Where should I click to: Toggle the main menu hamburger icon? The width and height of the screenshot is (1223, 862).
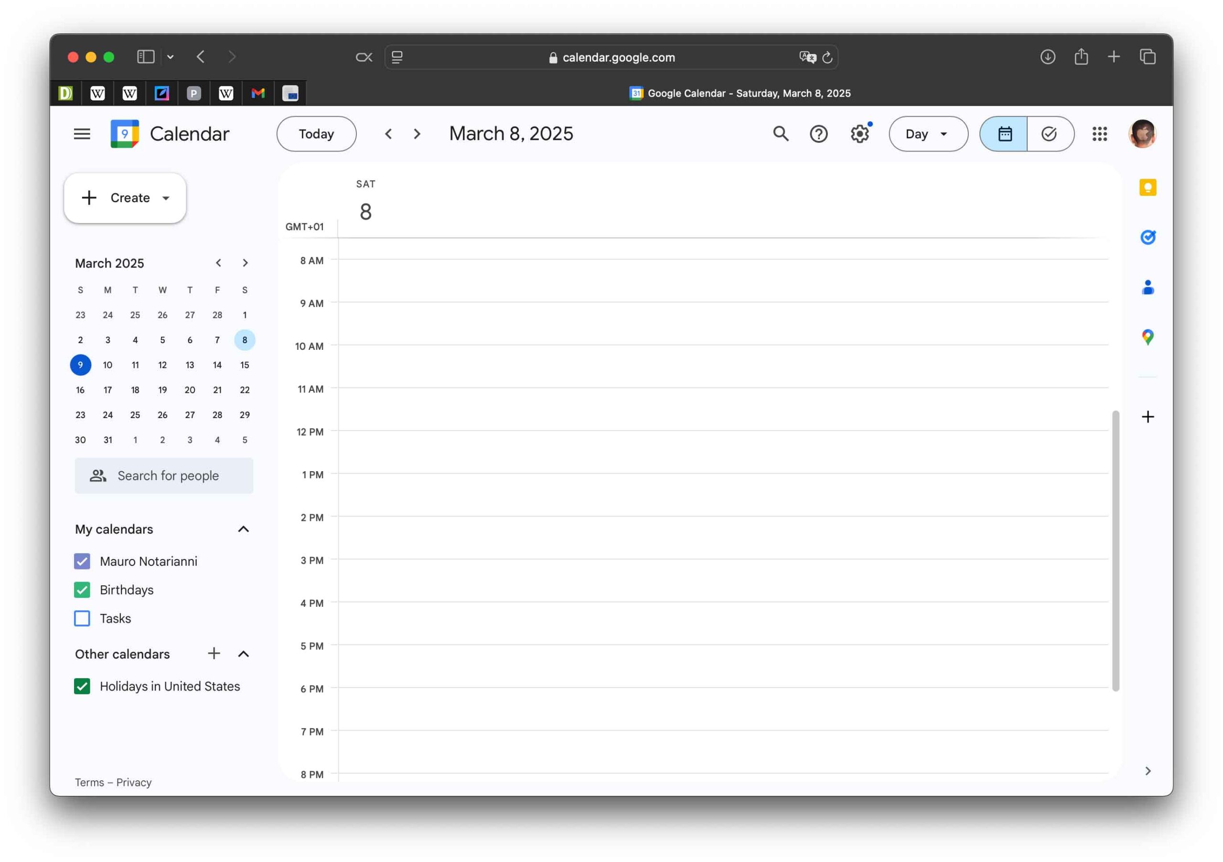point(82,134)
